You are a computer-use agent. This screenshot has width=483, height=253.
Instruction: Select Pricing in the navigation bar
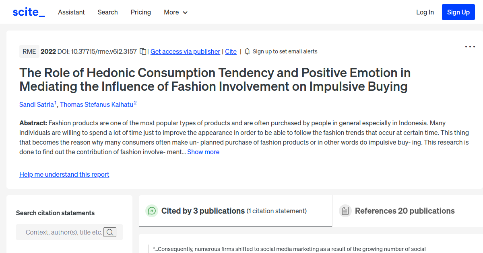pos(140,12)
